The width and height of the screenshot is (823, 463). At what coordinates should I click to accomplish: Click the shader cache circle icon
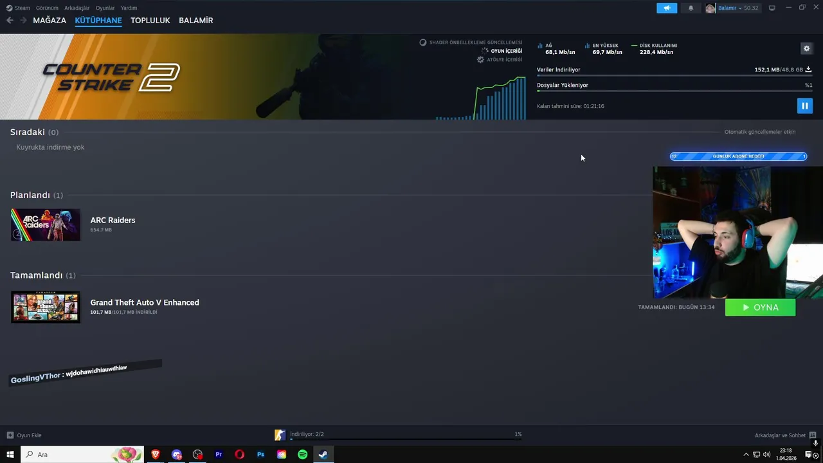click(x=423, y=42)
